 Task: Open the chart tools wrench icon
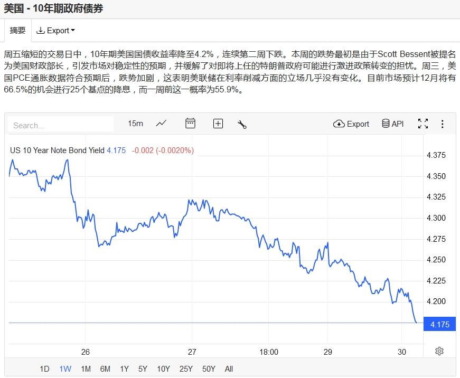click(242, 124)
